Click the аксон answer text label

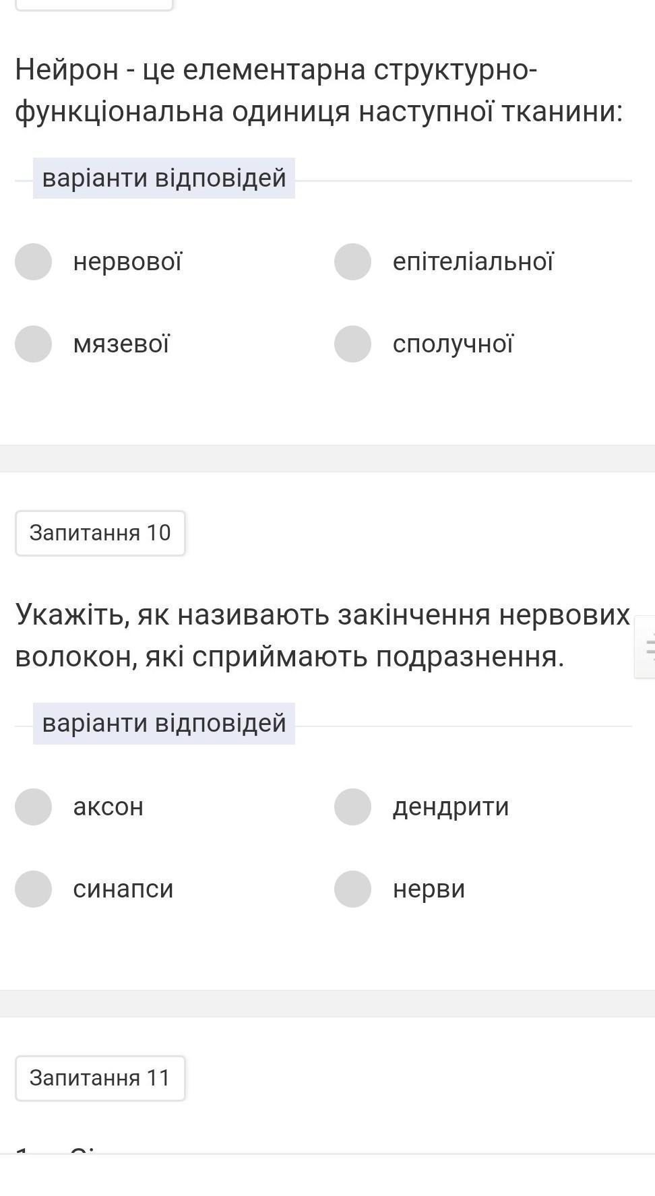[108, 807]
